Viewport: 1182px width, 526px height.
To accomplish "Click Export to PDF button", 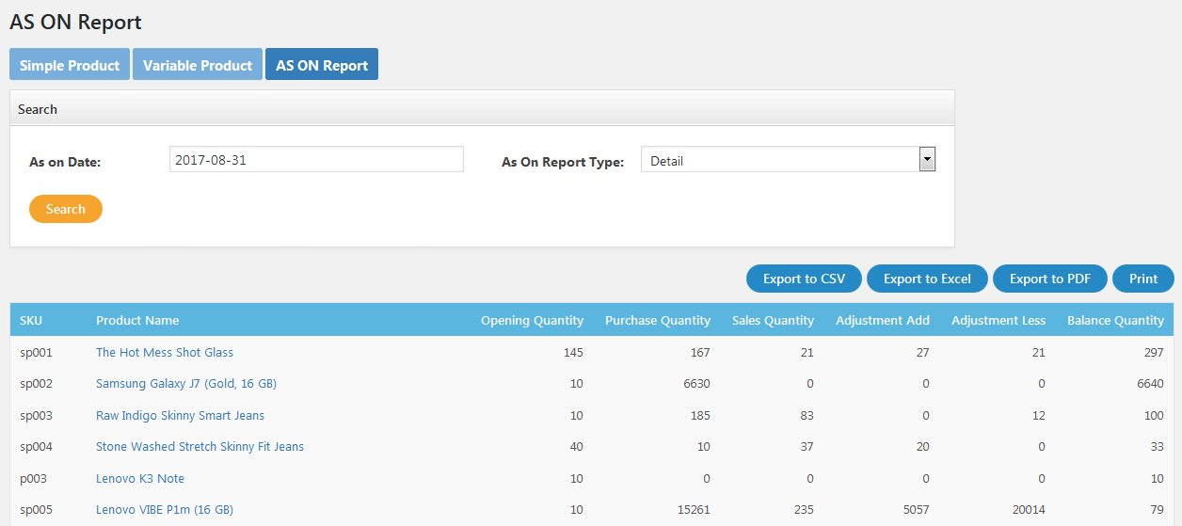I will click(1050, 279).
